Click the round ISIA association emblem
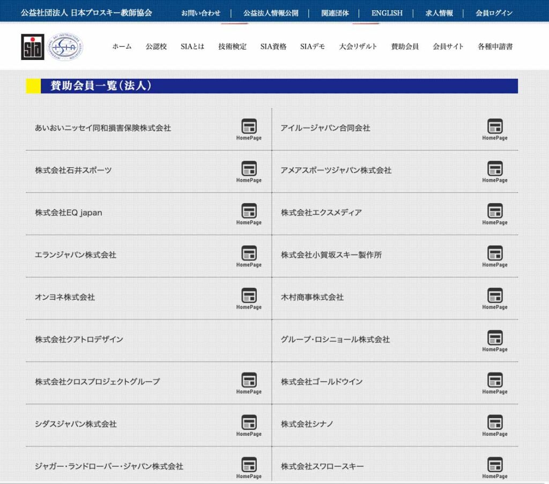Viewport: 549px width, 484px height. (x=64, y=47)
